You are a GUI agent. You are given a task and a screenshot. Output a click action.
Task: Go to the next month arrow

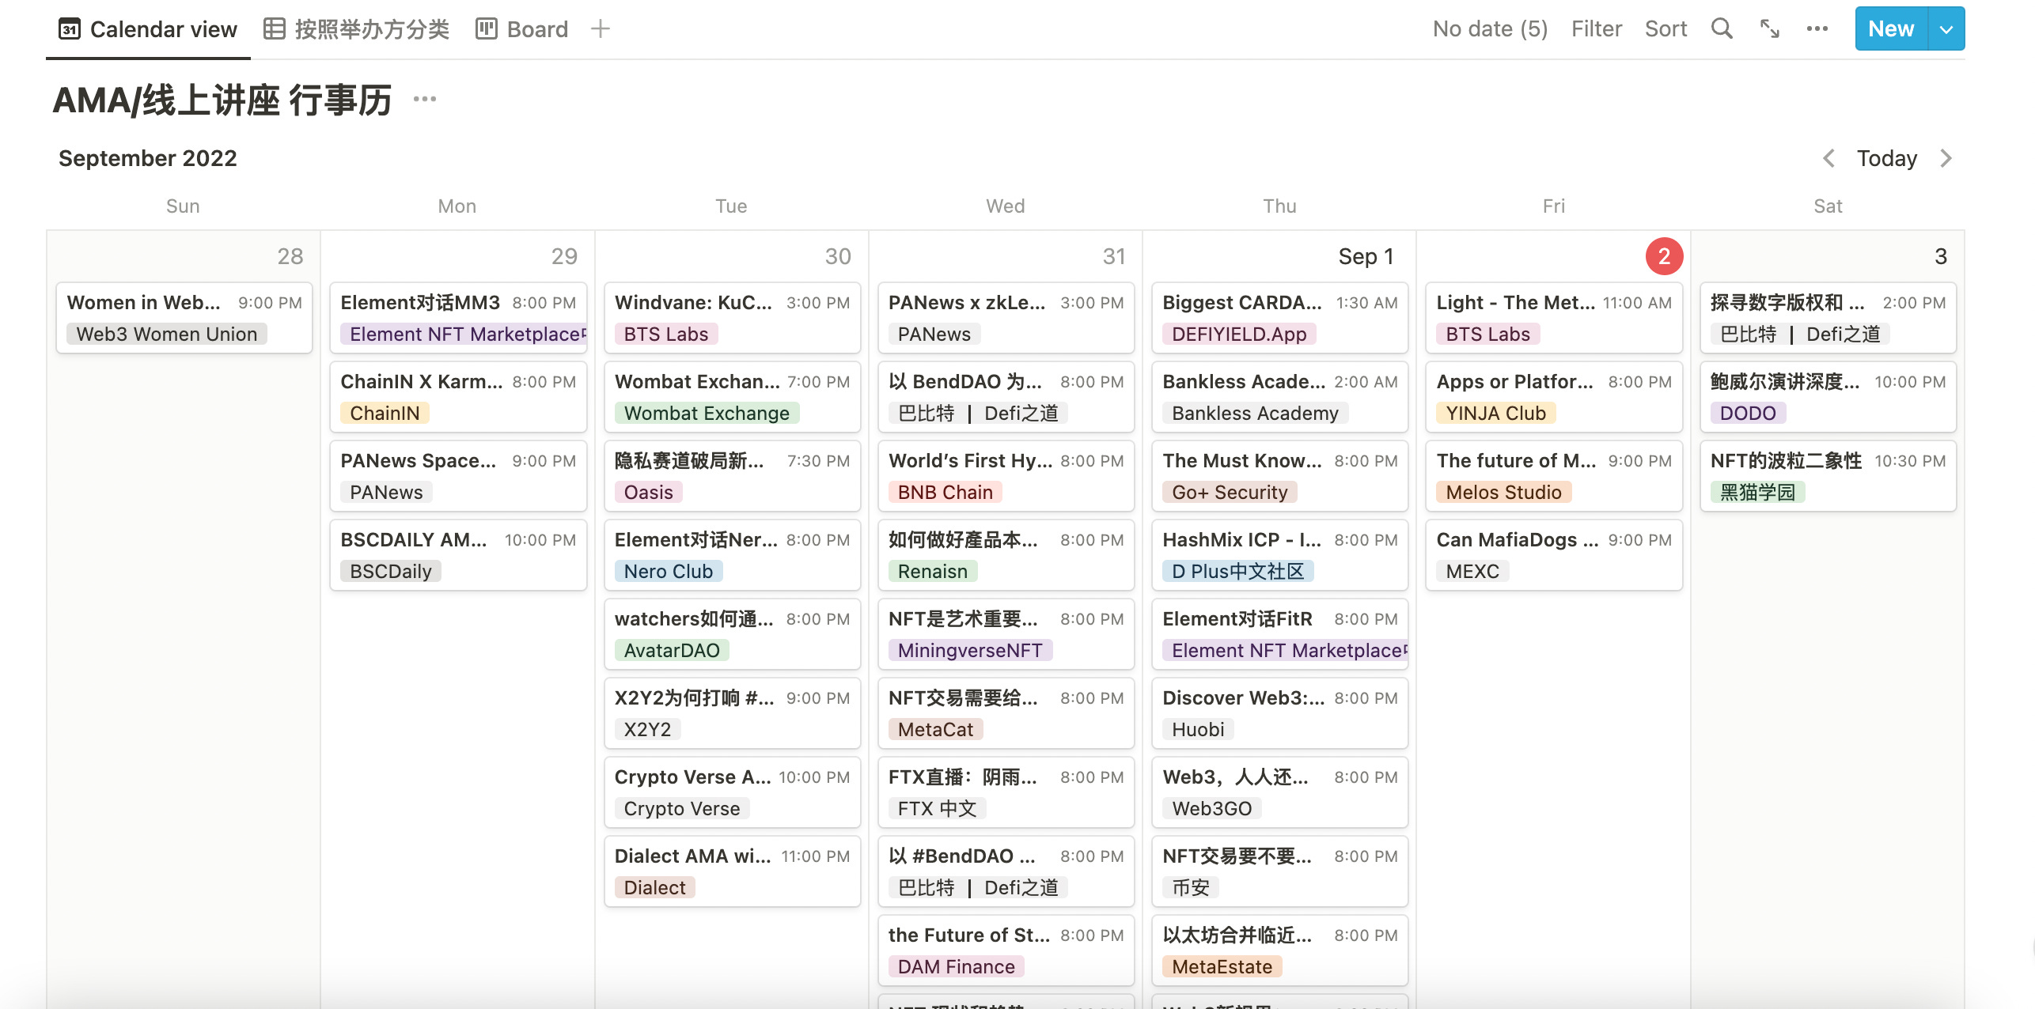1946,158
